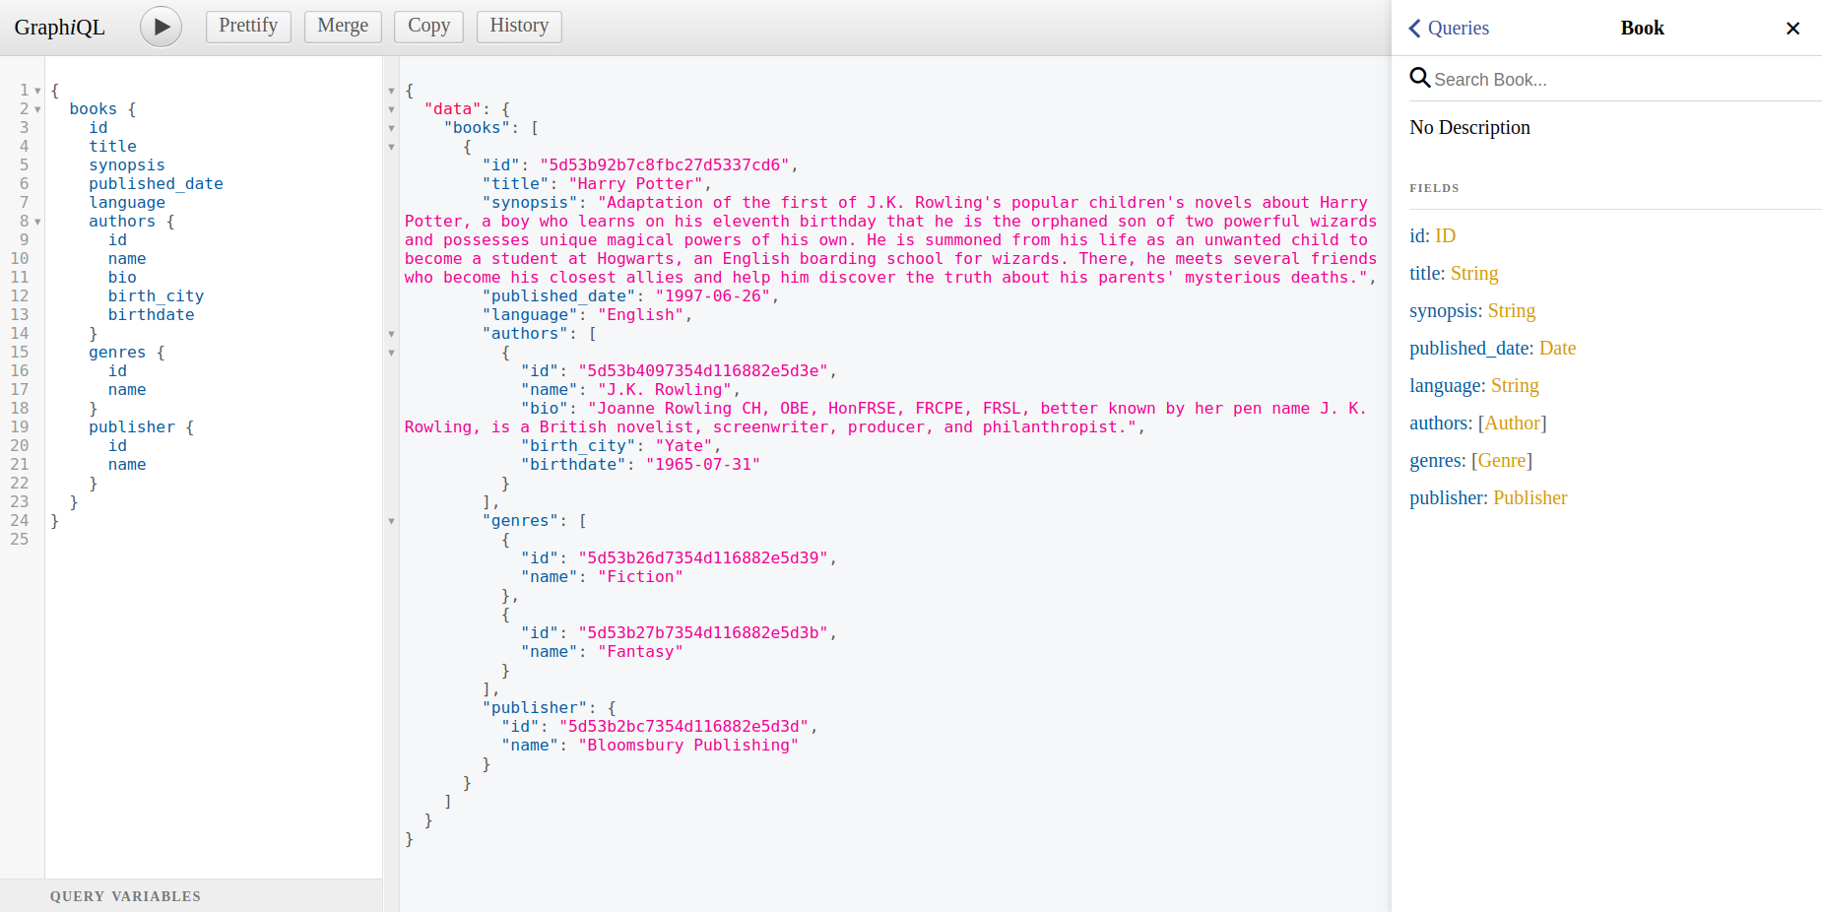1822x912 pixels.
Task: Collapse query line 1 fold arrow
Action: click(37, 91)
